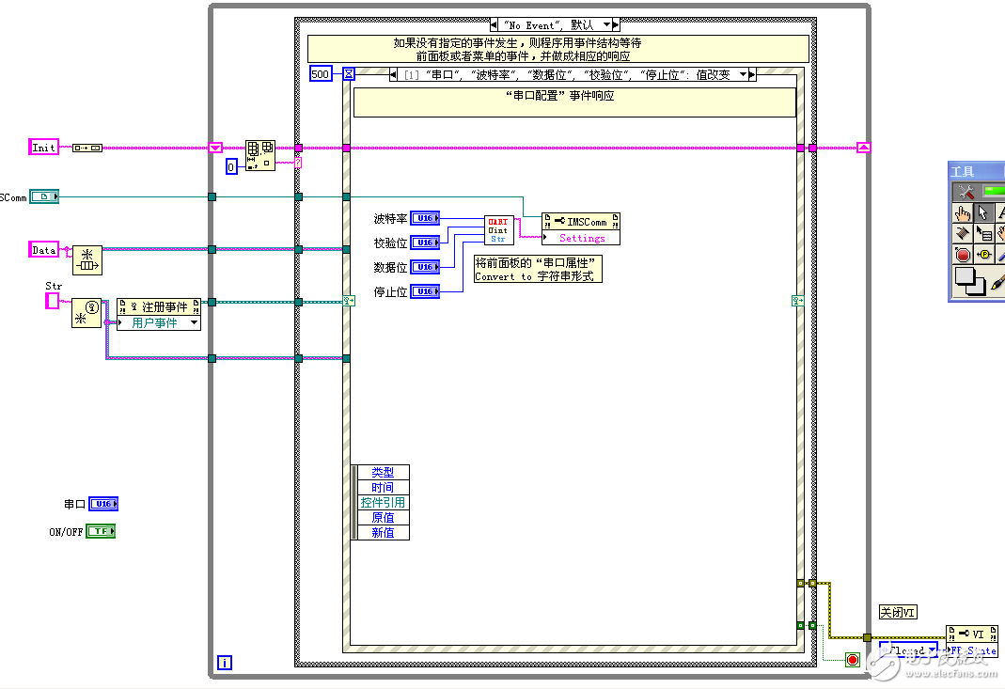
Task: Click the 波特率 U16 terminal
Action: [x=425, y=219]
